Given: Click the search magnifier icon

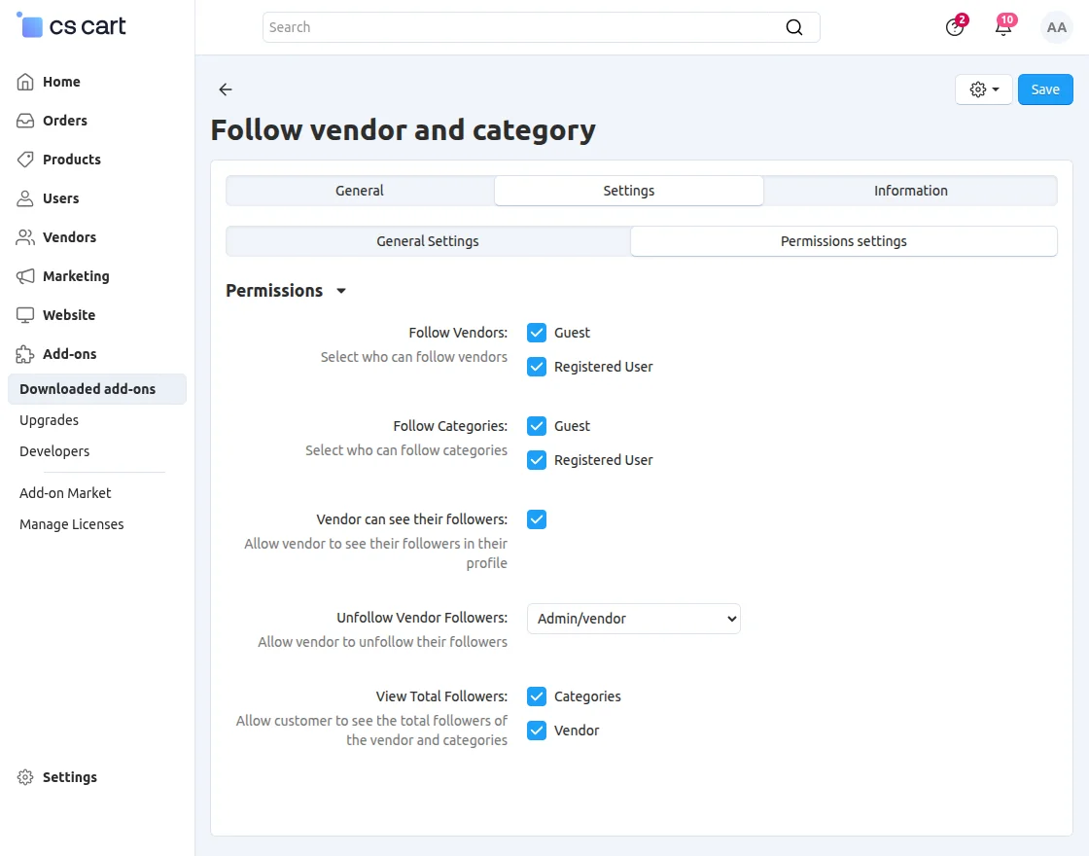Looking at the screenshot, I should 793,27.
